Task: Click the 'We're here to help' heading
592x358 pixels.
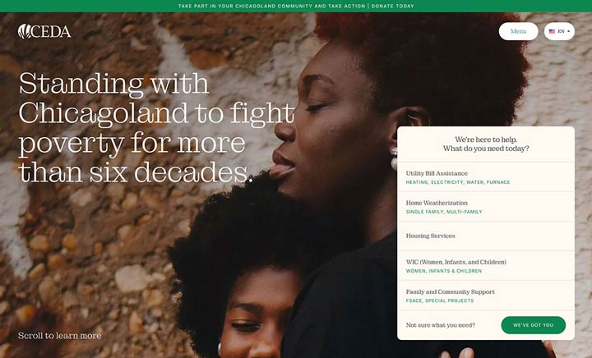Action: click(486, 144)
